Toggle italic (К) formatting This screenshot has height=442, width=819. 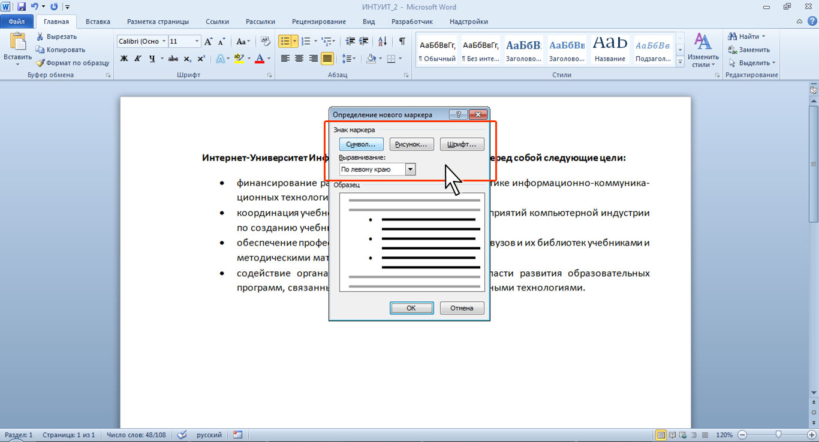pos(138,59)
